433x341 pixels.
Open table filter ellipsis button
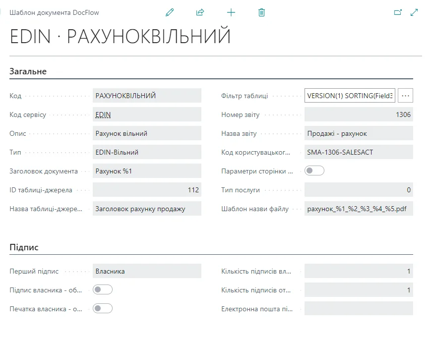(x=405, y=96)
